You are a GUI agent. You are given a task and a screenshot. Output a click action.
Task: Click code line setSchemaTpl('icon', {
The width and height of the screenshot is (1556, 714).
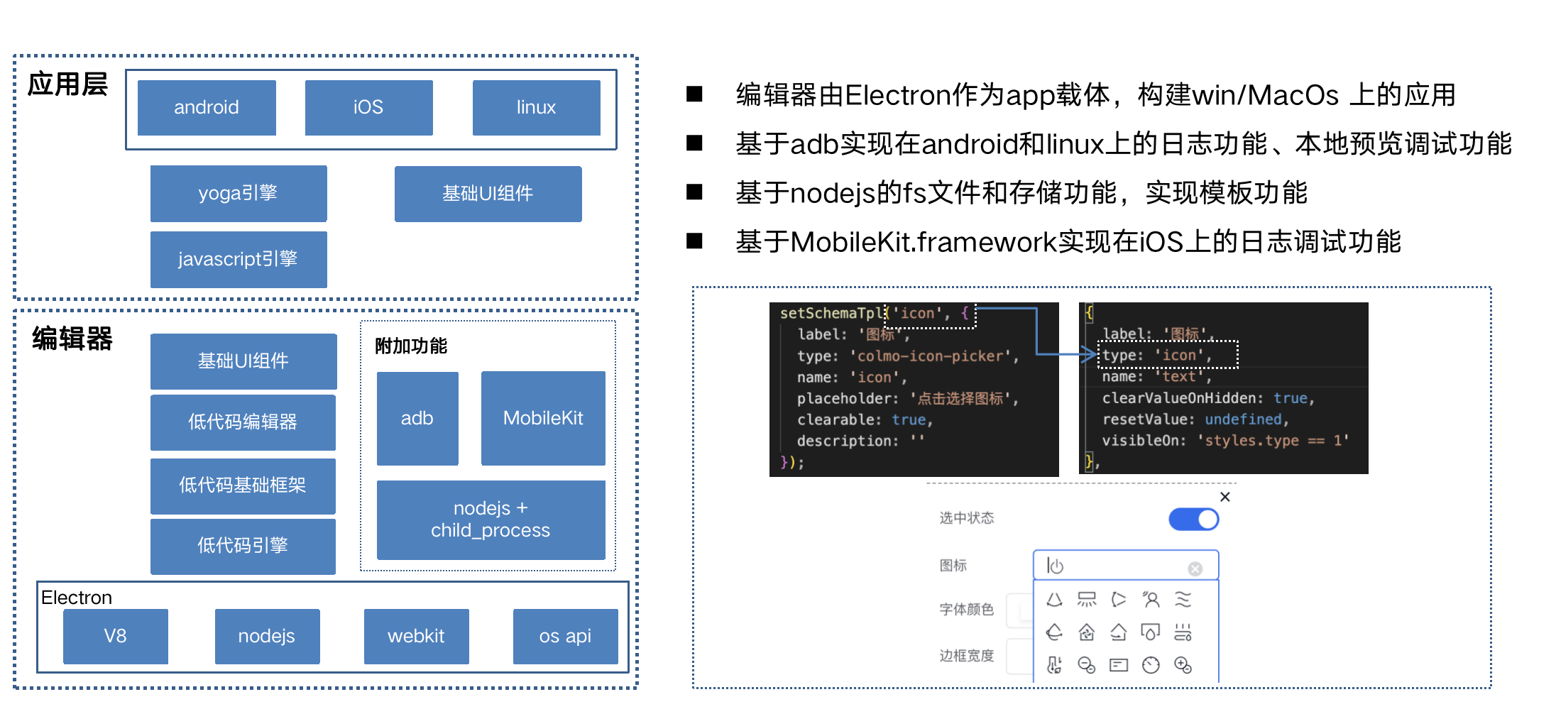[875, 313]
